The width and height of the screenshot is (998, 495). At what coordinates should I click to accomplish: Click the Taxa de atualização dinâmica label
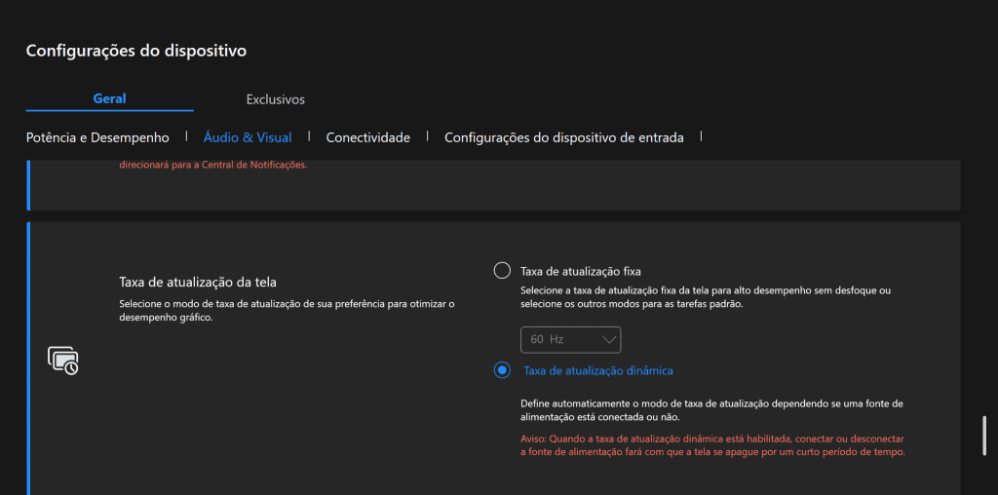pyautogui.click(x=597, y=370)
